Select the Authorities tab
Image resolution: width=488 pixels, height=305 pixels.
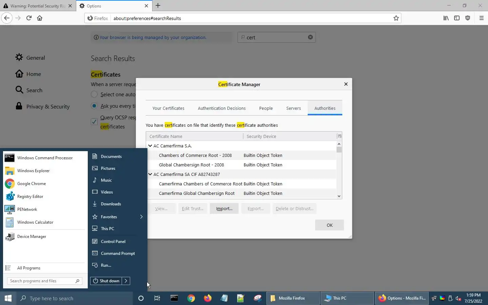(325, 108)
